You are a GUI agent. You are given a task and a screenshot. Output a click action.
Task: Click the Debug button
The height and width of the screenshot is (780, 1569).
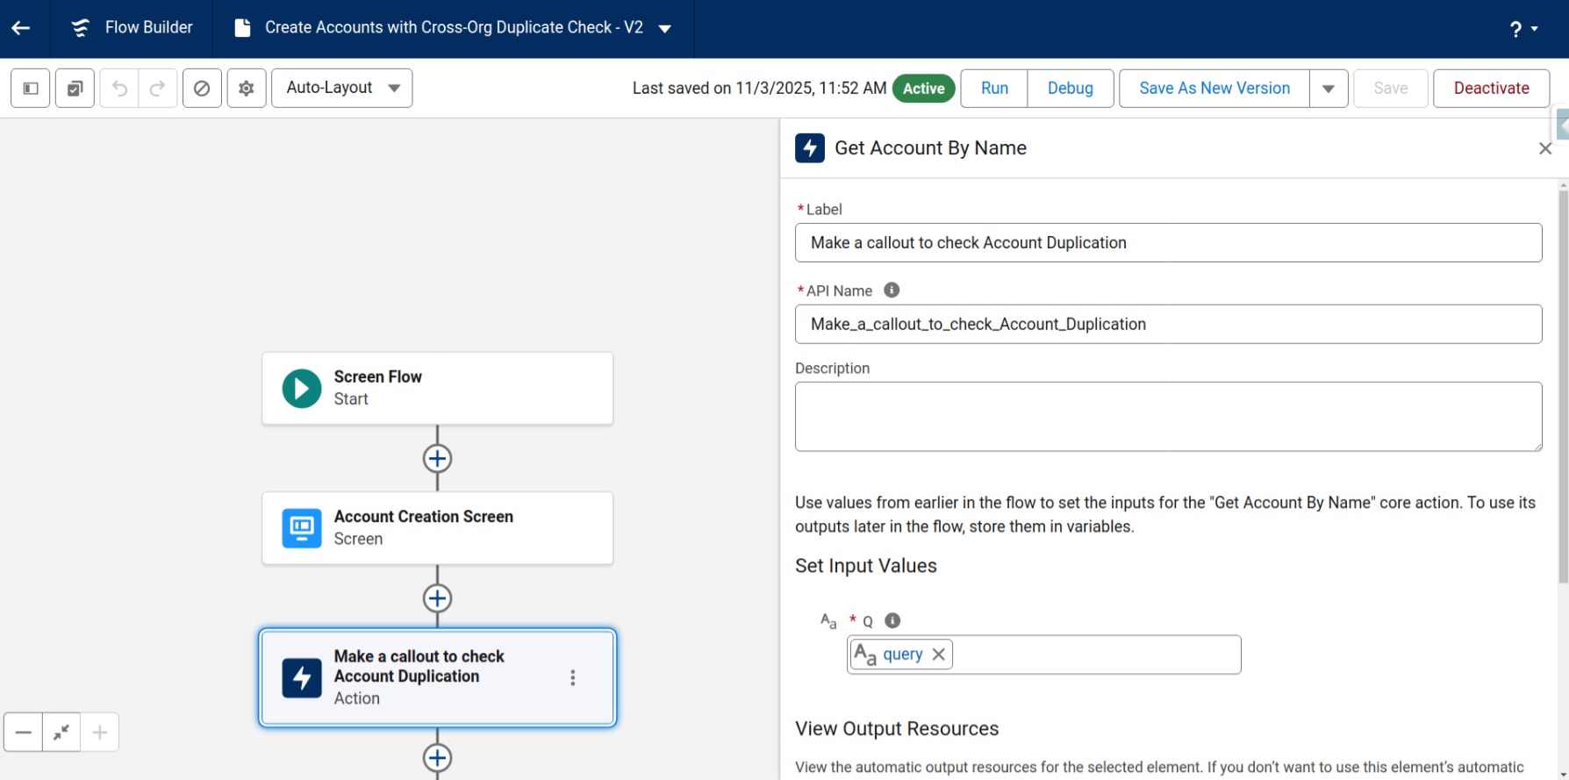click(1070, 89)
